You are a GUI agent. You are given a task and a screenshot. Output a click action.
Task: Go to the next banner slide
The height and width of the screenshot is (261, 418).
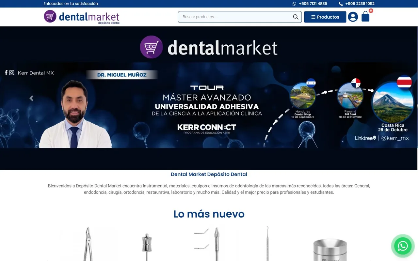[386, 98]
